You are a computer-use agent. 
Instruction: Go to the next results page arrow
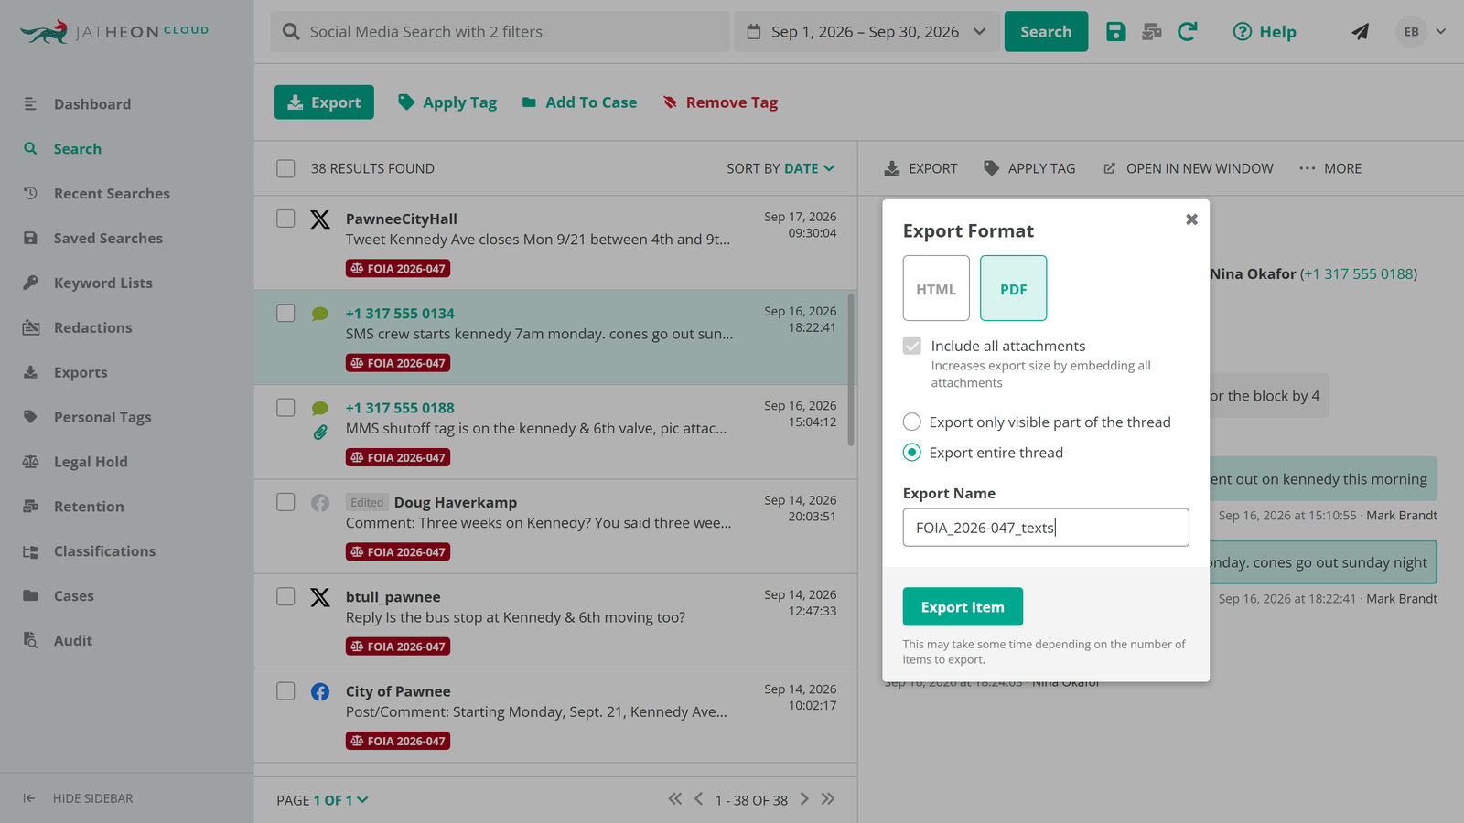coord(804,799)
